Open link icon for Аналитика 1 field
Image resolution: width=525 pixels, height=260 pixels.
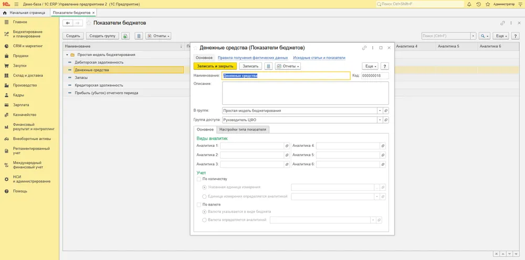coord(287,146)
